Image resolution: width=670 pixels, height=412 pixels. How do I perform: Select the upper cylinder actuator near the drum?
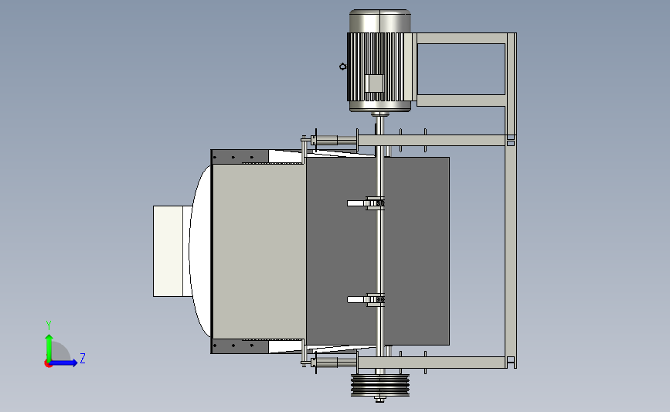click(335, 140)
